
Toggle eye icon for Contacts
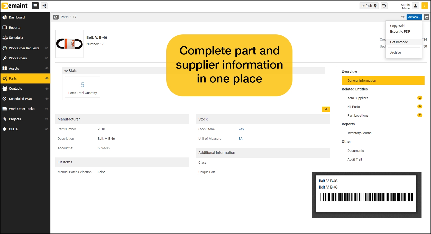pos(47,88)
